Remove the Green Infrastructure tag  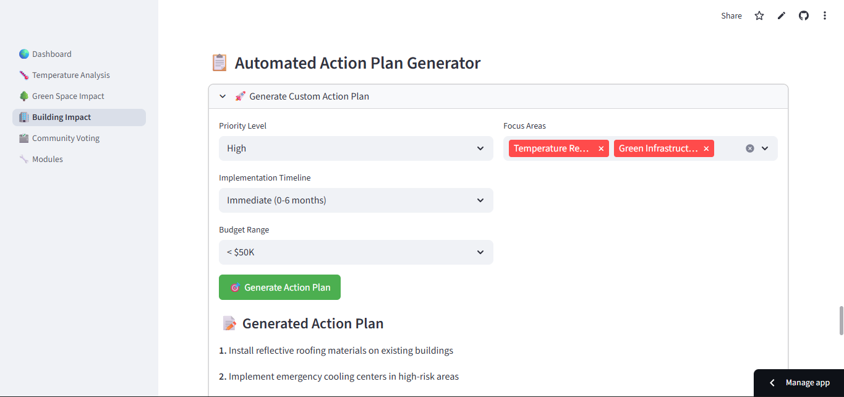[x=706, y=149]
